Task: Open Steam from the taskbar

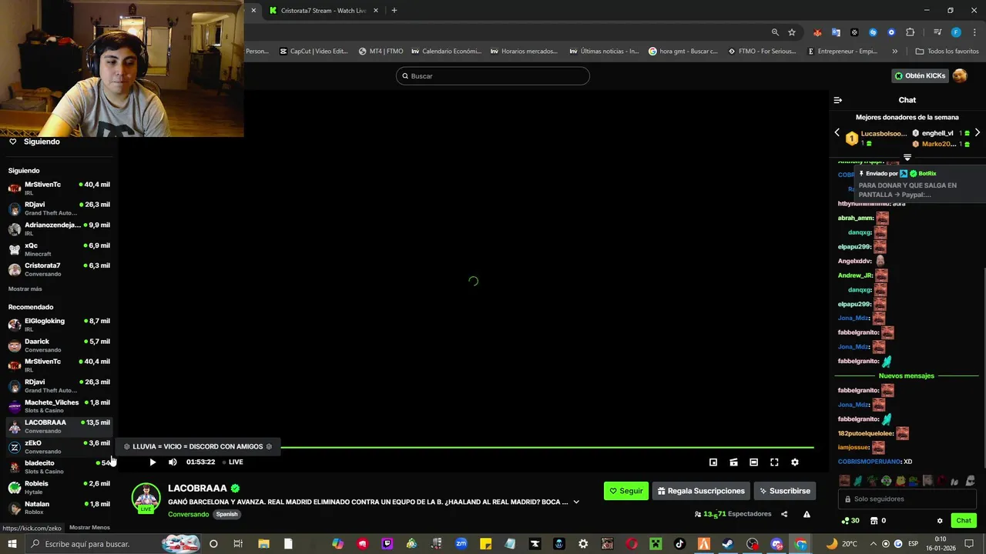Action: (x=727, y=544)
